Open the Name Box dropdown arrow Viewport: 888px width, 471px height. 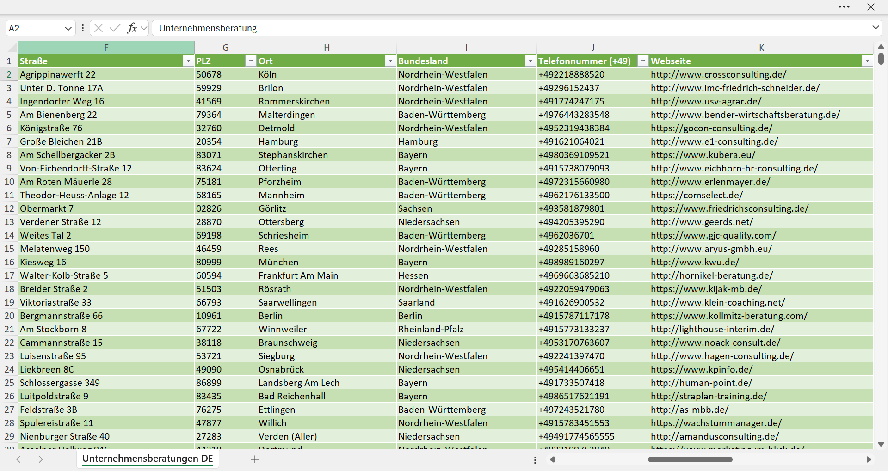pos(68,28)
